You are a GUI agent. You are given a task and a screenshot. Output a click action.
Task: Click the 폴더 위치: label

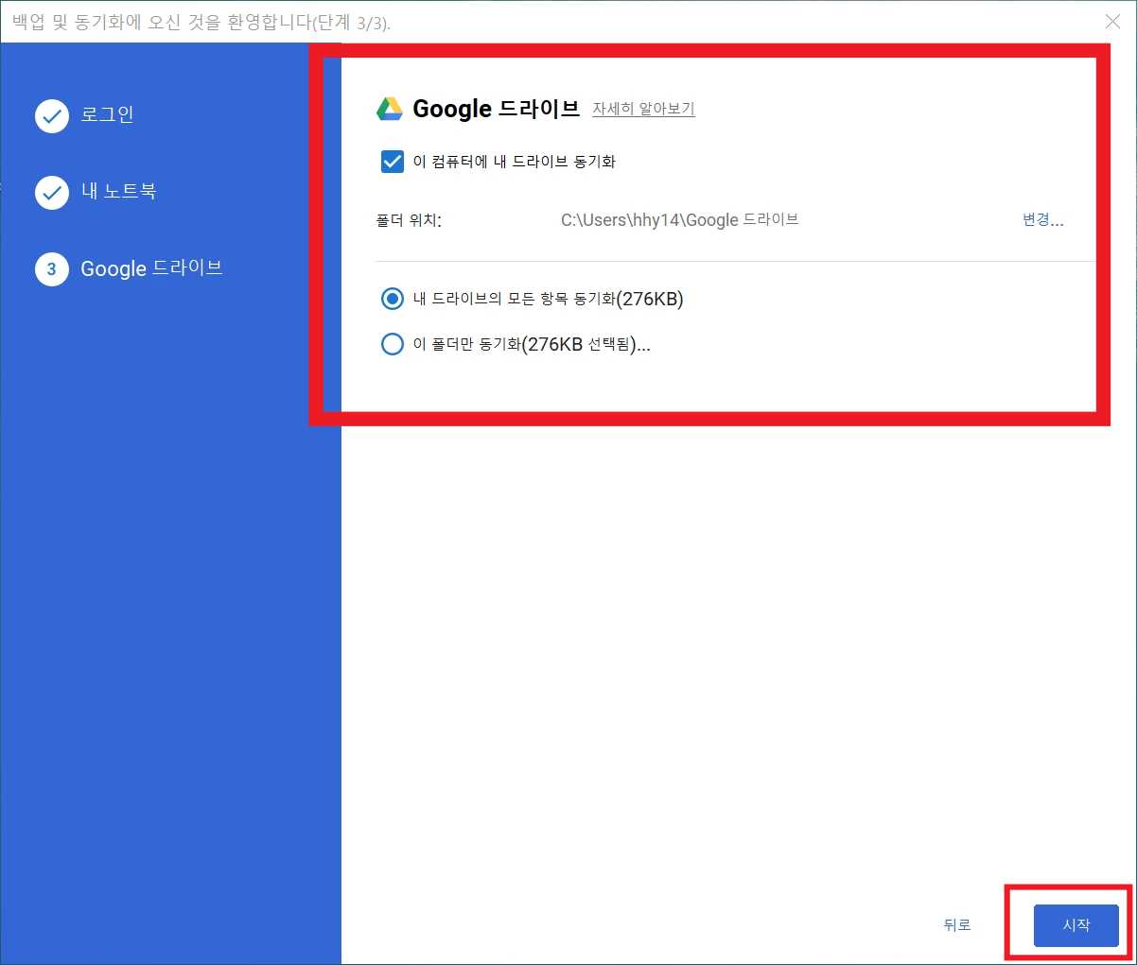[x=409, y=221]
